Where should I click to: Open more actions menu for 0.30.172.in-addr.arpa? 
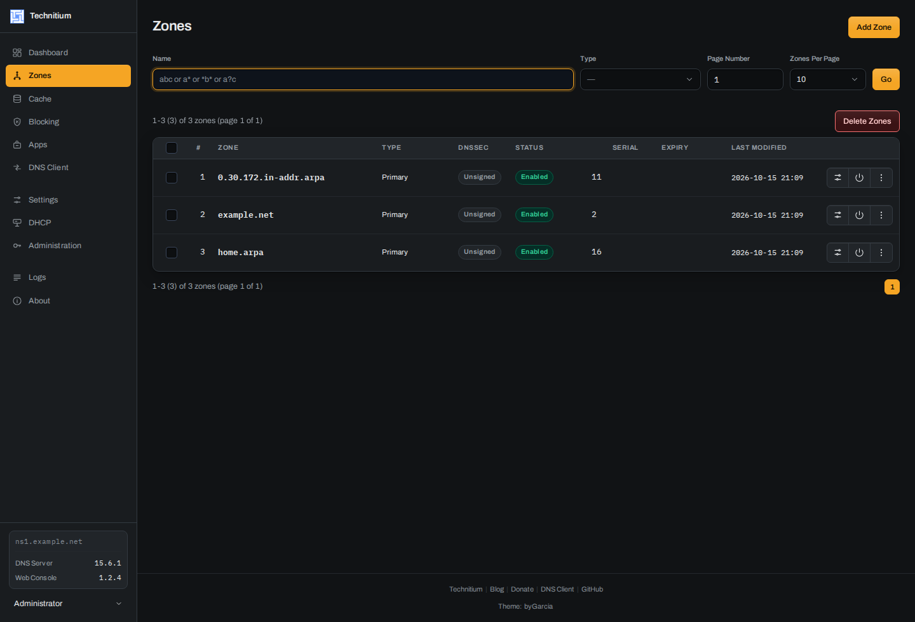point(881,178)
